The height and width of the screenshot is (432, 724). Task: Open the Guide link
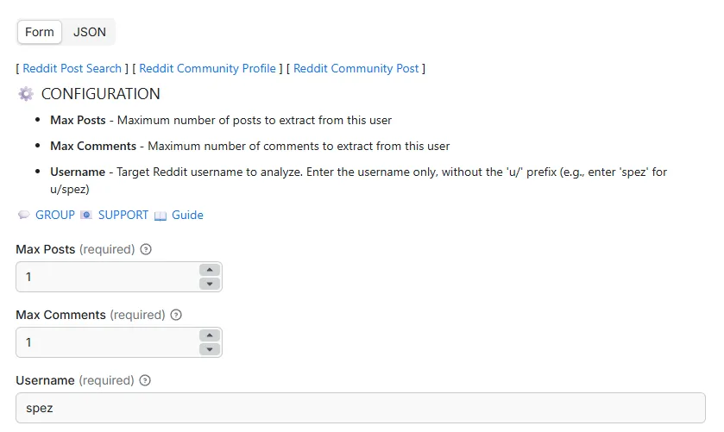(187, 215)
